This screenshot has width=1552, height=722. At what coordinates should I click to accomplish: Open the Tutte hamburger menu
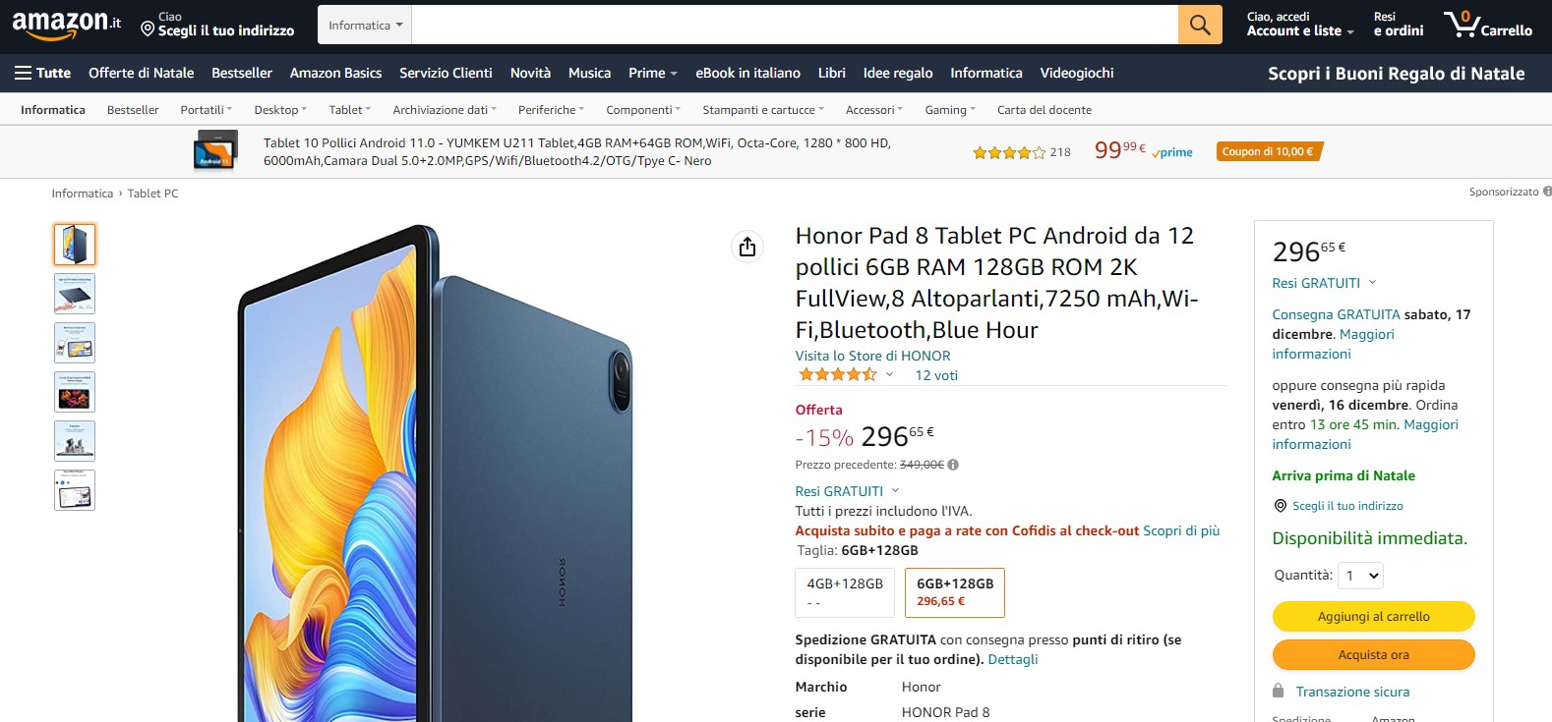[x=42, y=73]
